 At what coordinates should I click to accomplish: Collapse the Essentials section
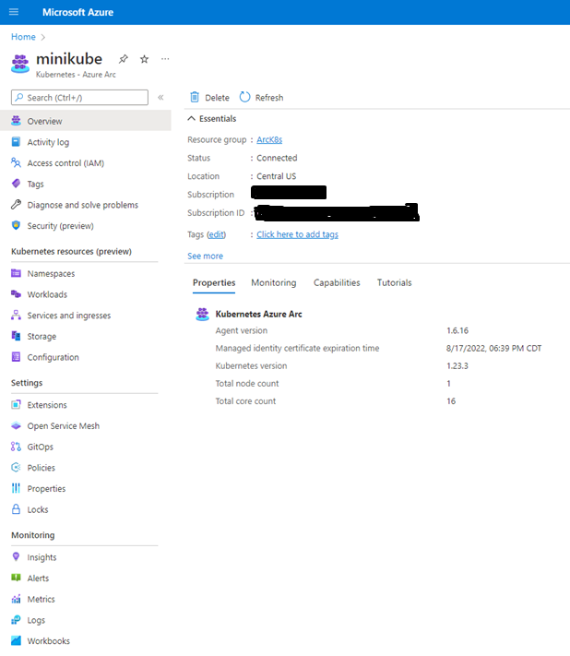coord(192,119)
